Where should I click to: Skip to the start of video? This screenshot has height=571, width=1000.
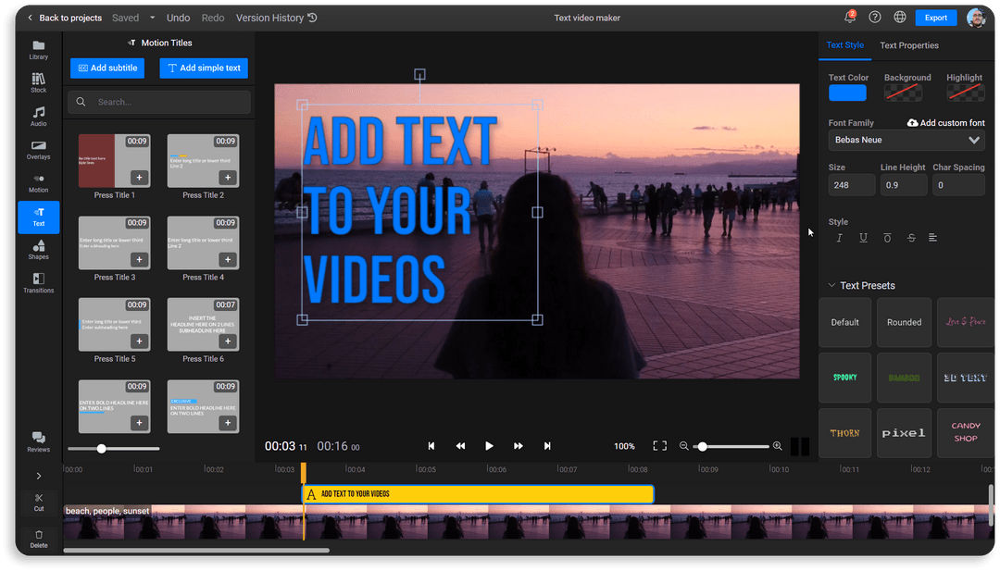click(431, 446)
